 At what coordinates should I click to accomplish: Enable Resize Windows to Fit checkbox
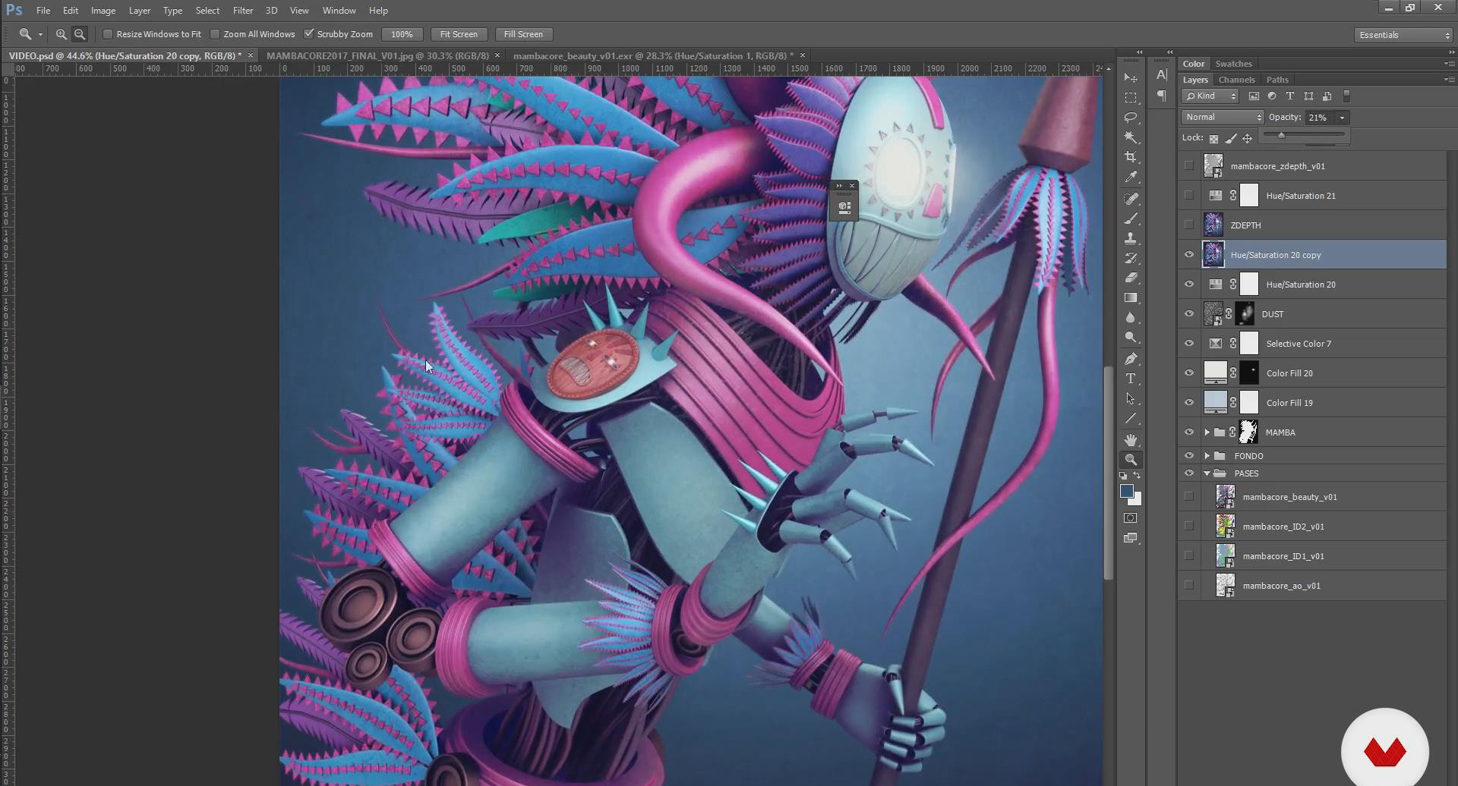point(108,34)
